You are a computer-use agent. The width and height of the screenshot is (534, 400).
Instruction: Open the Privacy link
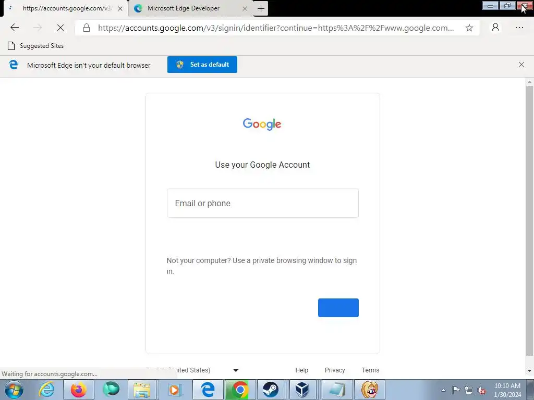click(x=335, y=370)
